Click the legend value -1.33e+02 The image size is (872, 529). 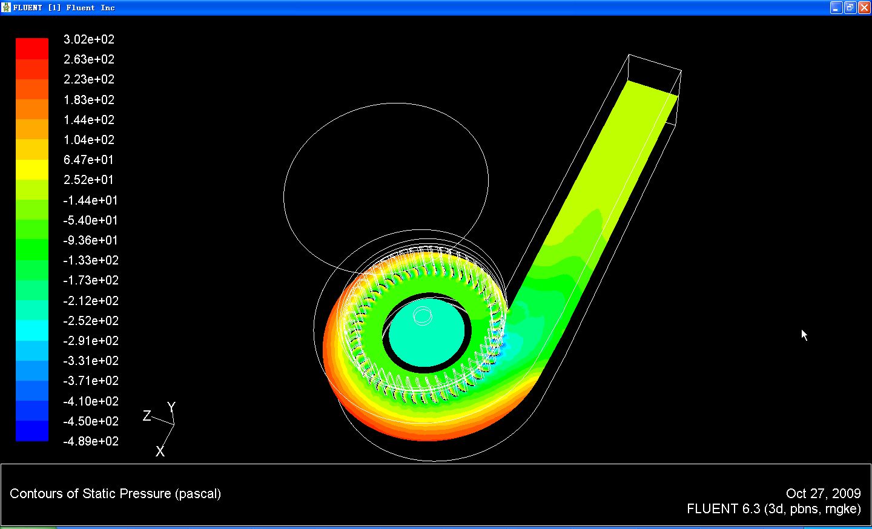91,260
